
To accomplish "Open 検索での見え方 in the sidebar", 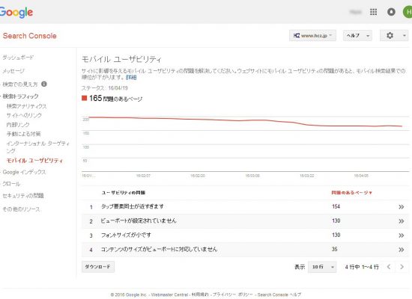I will [20, 84].
